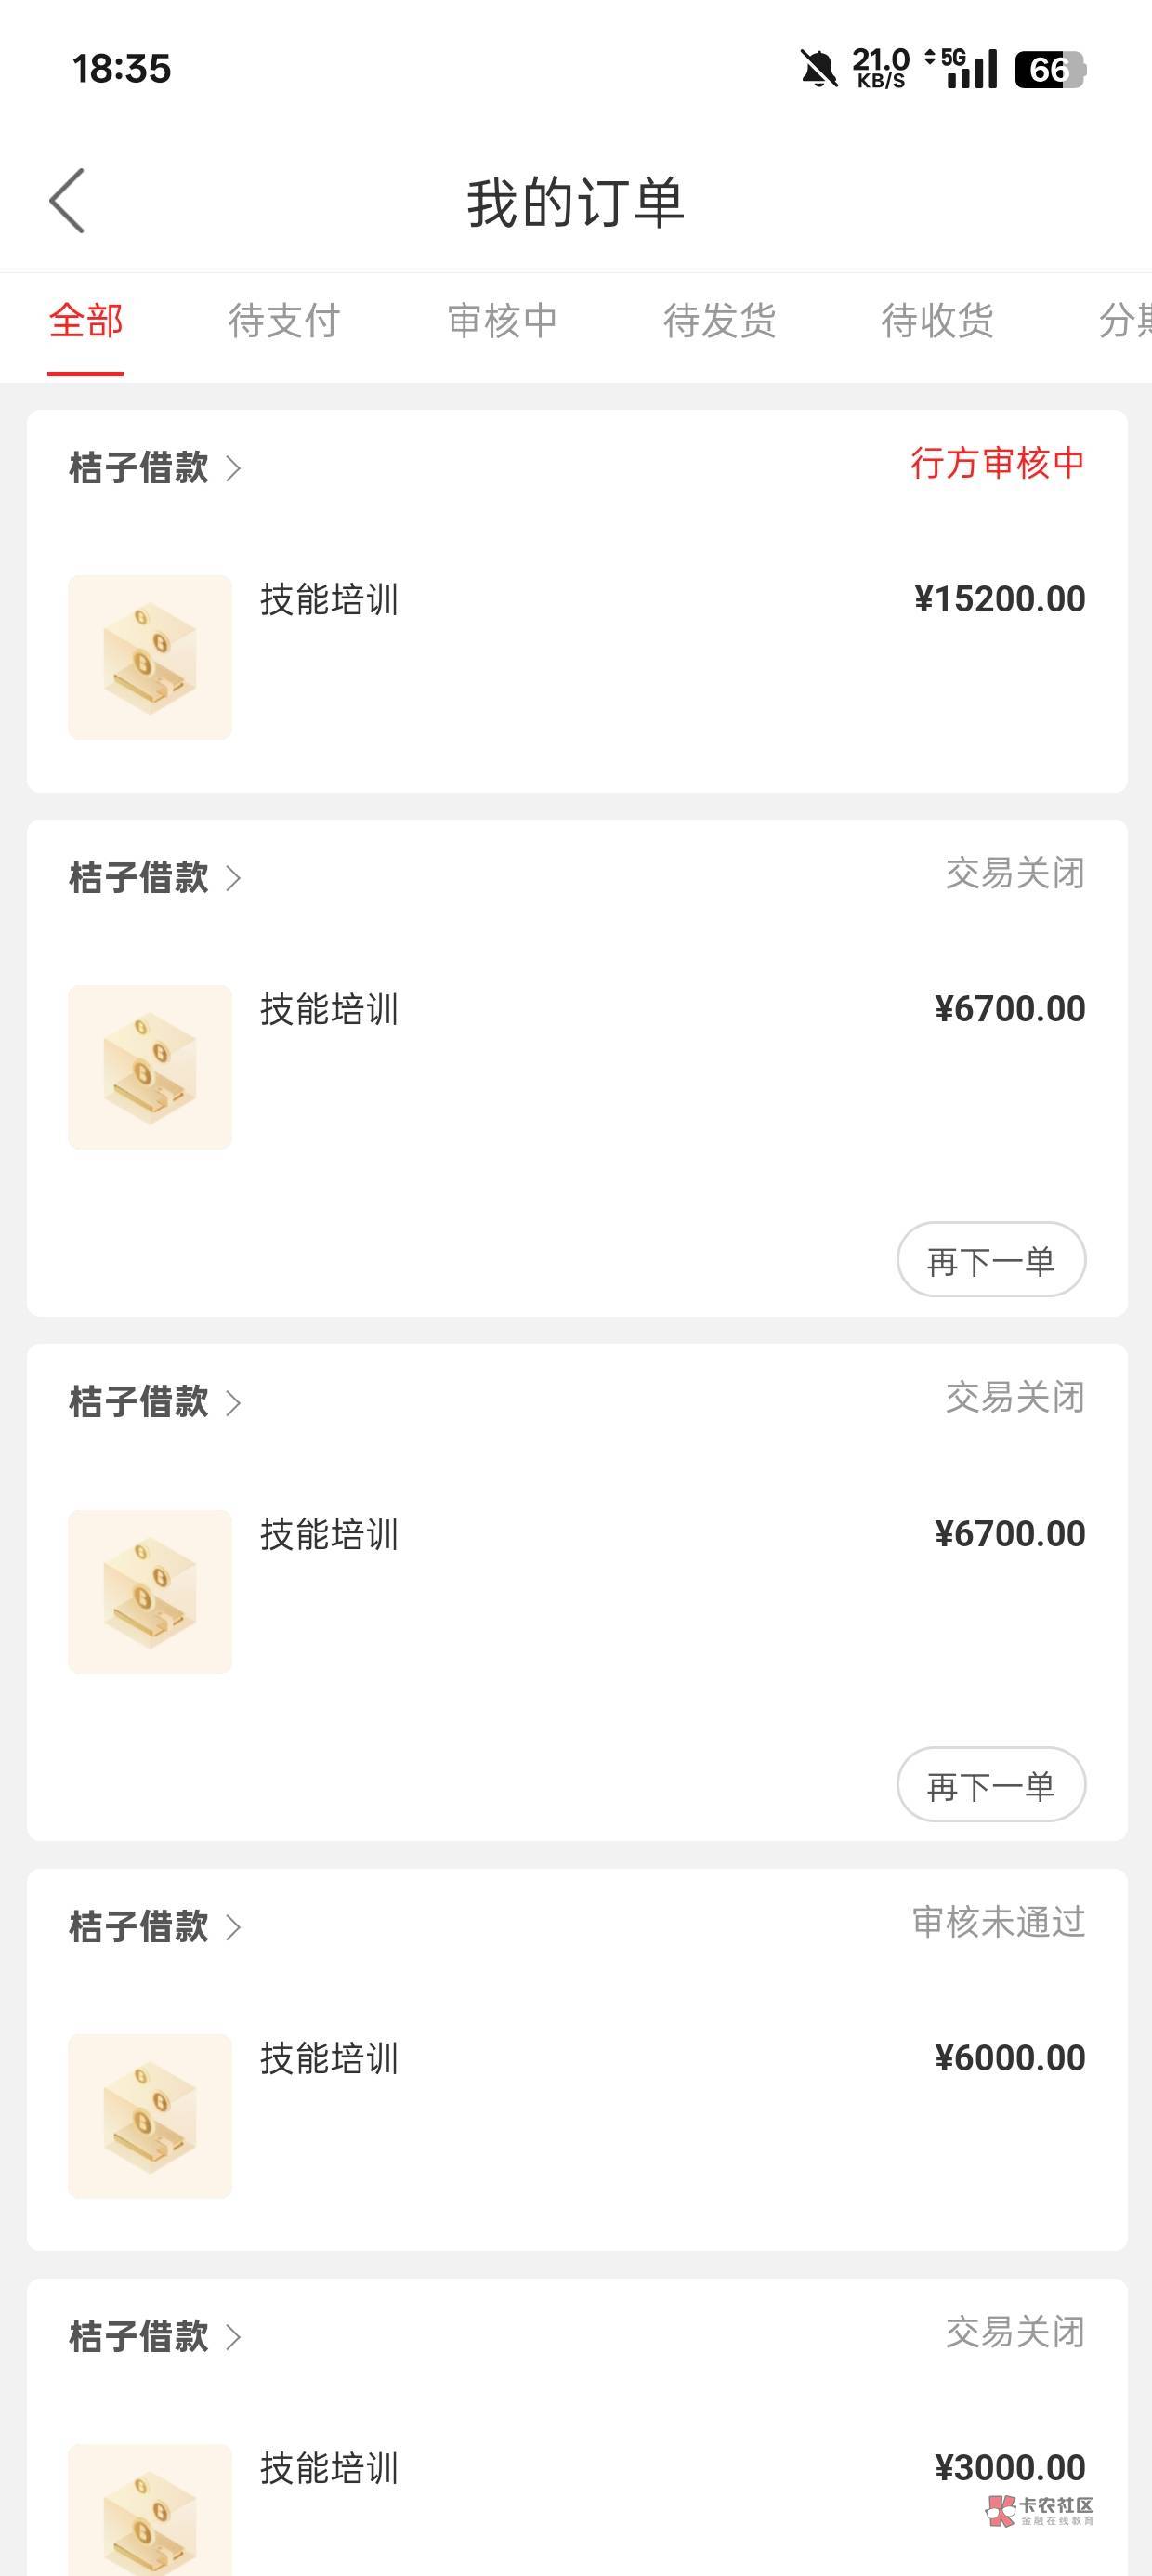The image size is (1152, 2576).
Task: Switch to the 待支付 tab
Action: click(x=284, y=321)
